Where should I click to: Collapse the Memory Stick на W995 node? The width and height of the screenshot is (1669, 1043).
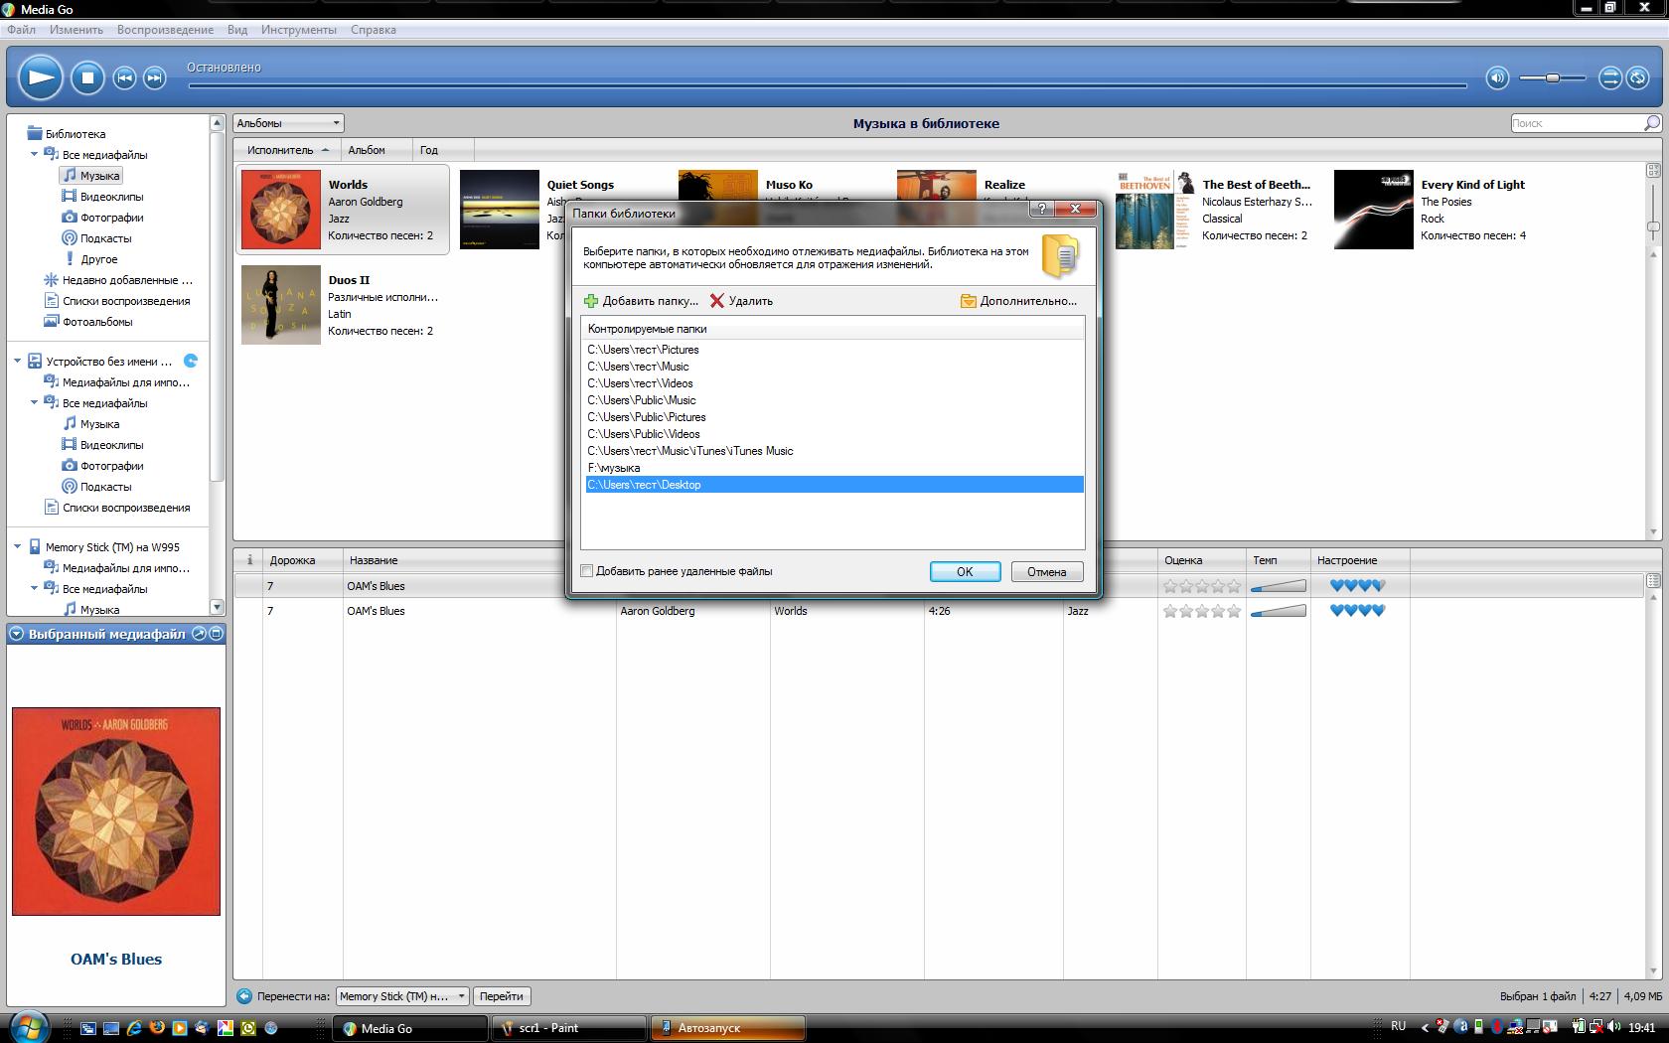[17, 547]
